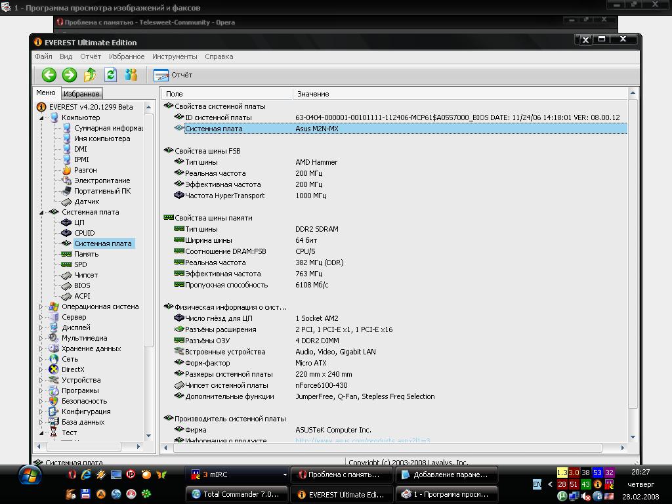This screenshot has width=672, height=504.
Task: Open the Файл menu
Action: coord(43,56)
